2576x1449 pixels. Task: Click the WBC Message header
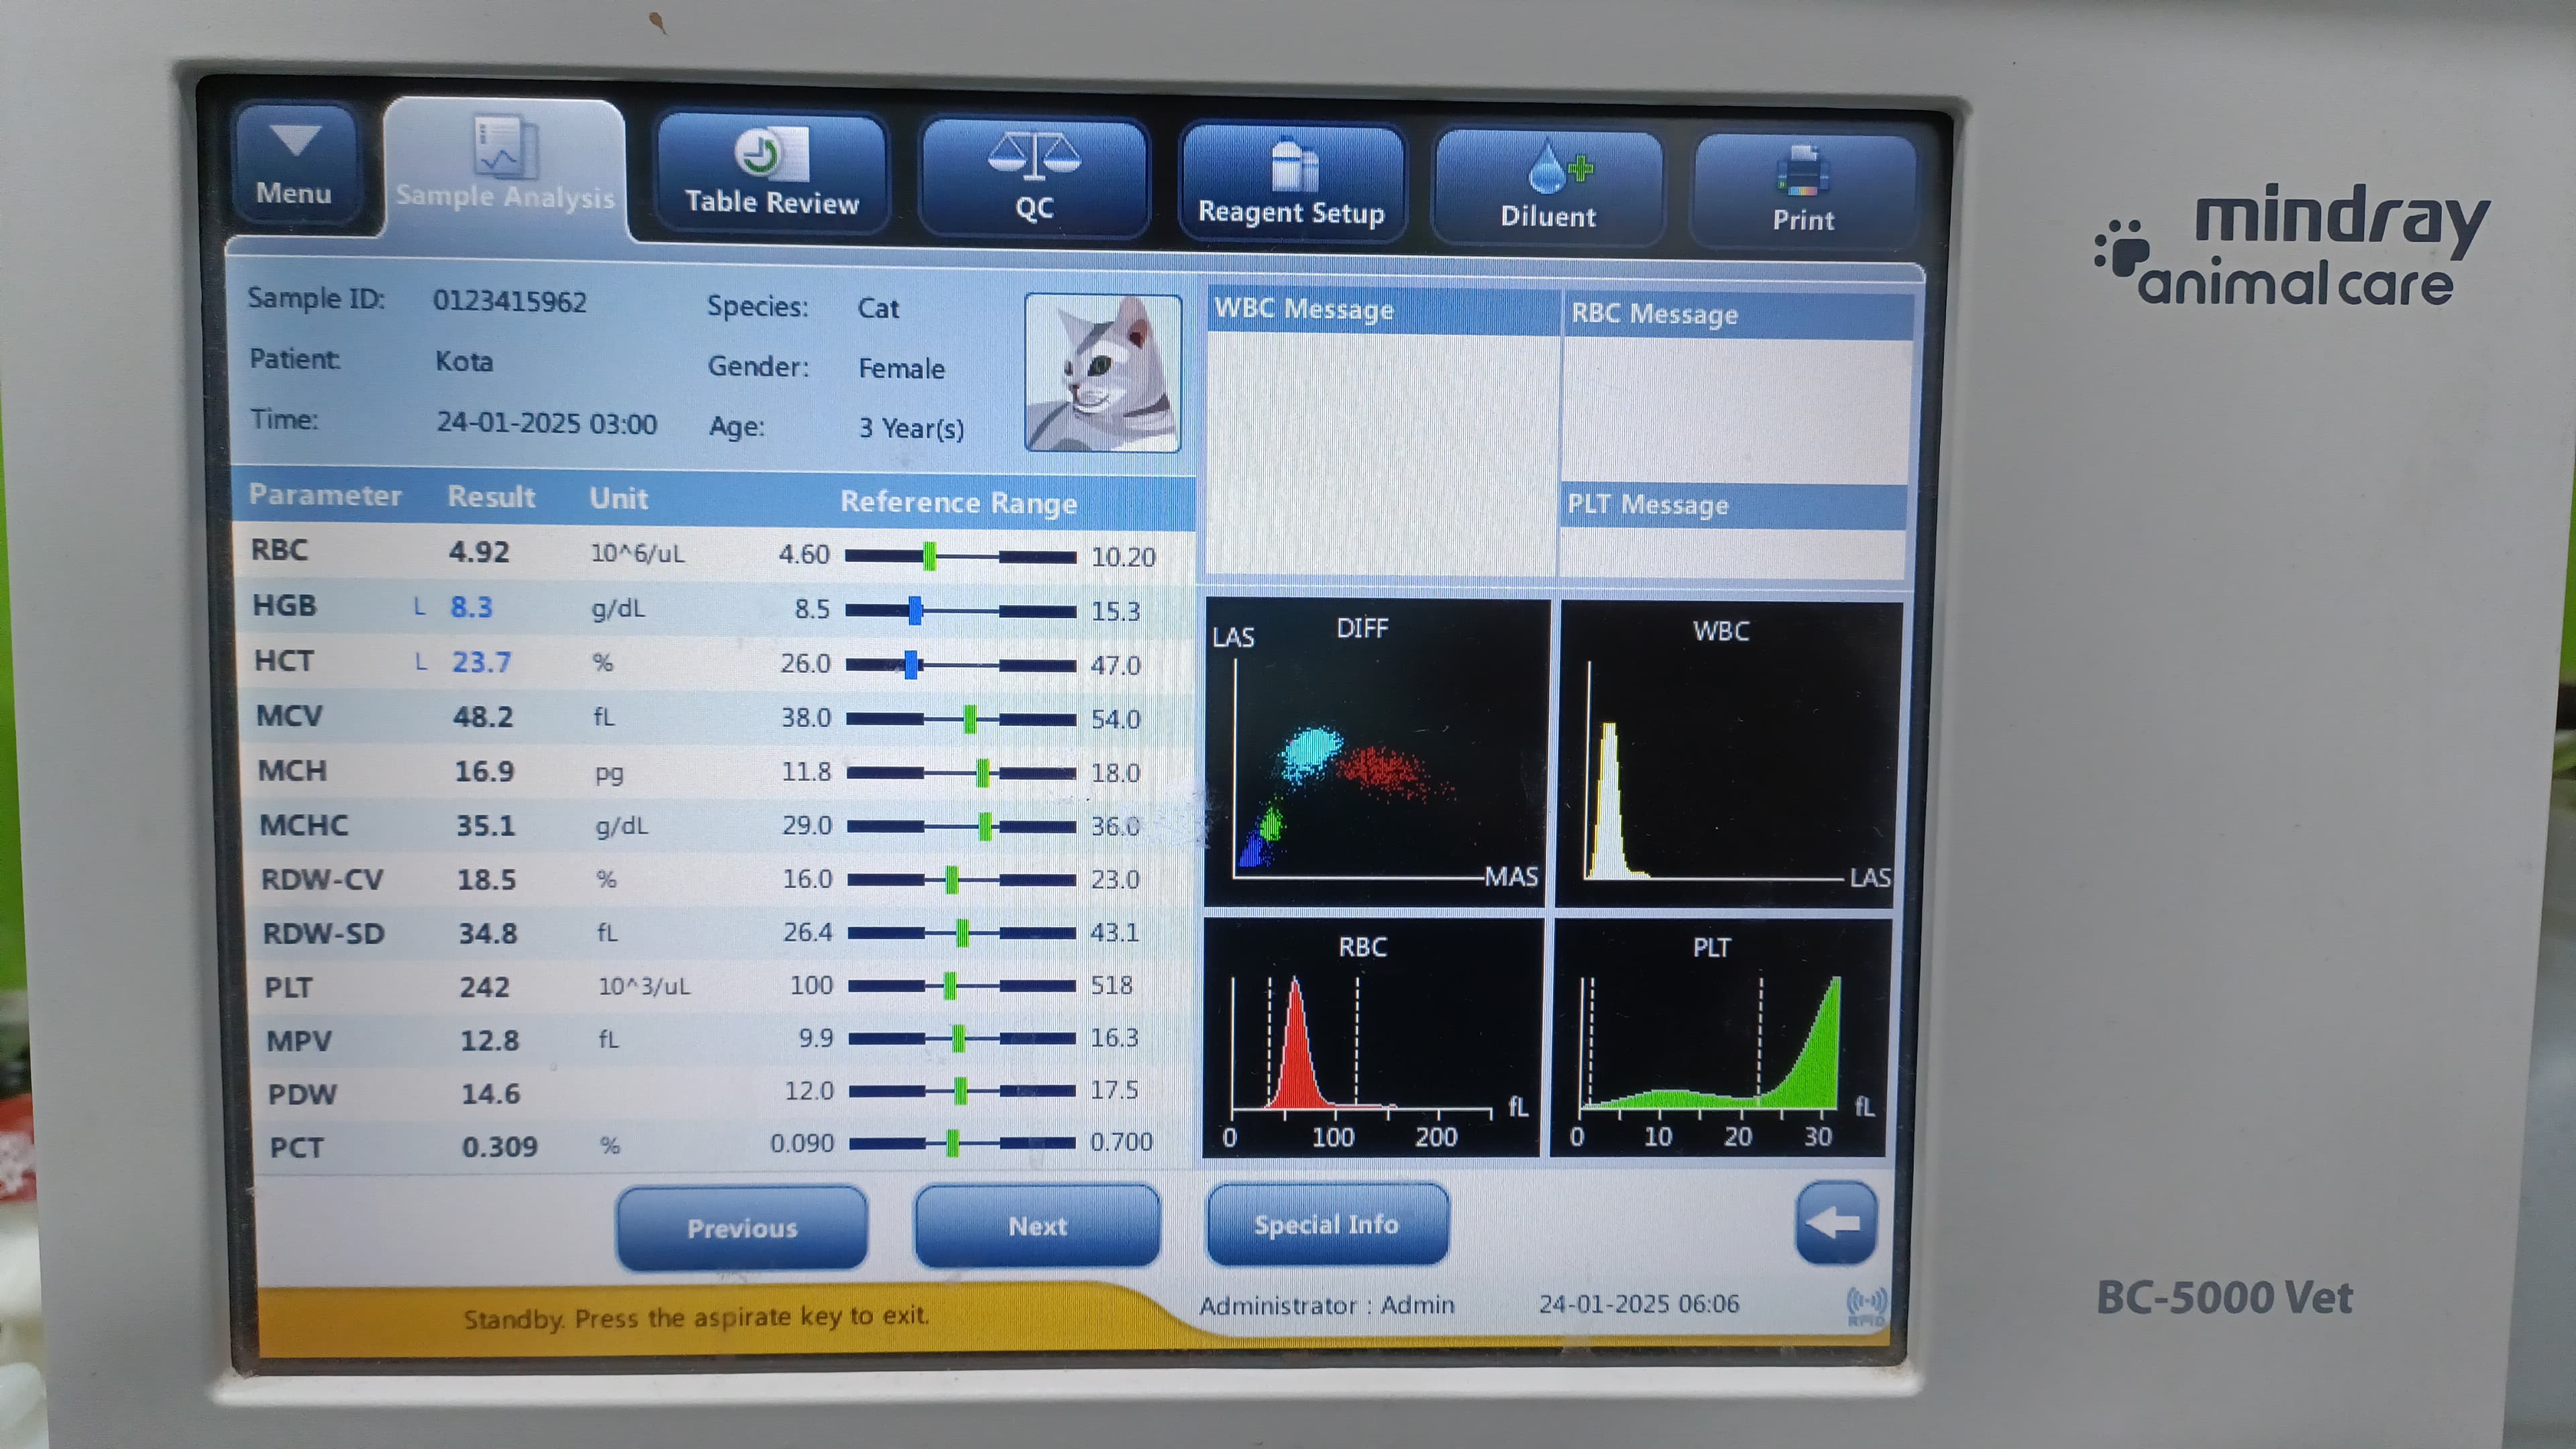pos(1384,310)
